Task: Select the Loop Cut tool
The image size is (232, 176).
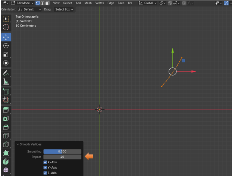Action: (x=6, y=135)
